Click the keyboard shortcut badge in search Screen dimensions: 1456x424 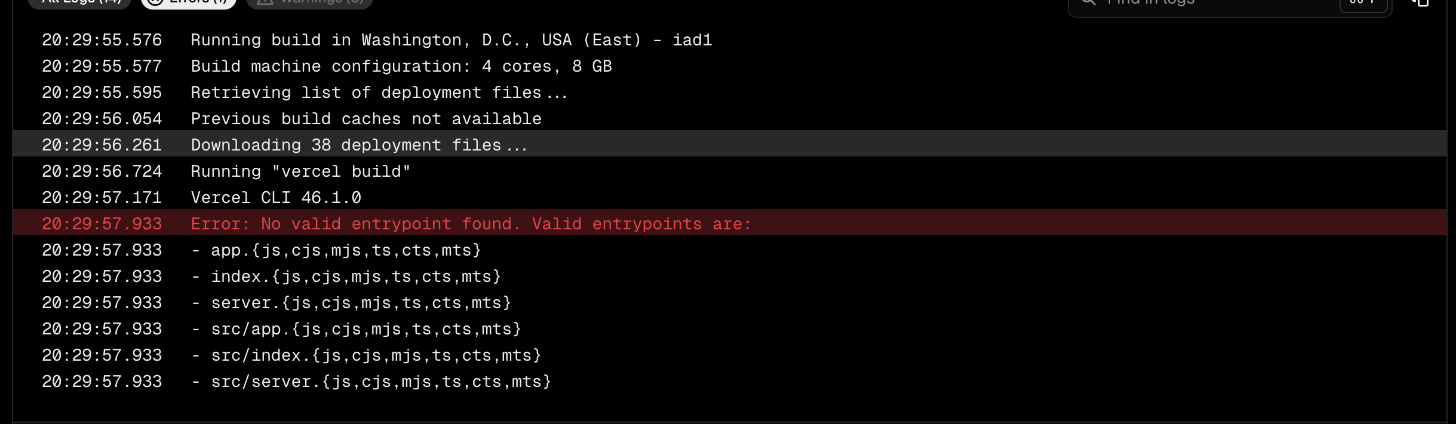point(1362,4)
